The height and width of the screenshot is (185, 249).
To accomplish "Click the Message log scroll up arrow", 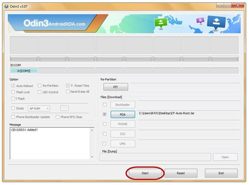I will point(92,130).
